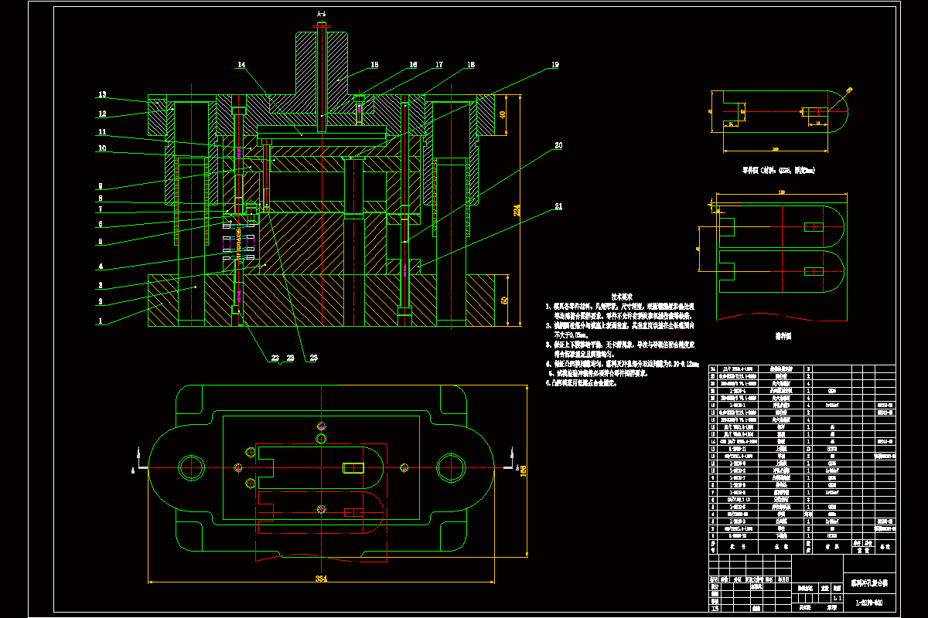This screenshot has height=618, width=928.
Task: Click part callout number 1
Action: click(99, 319)
